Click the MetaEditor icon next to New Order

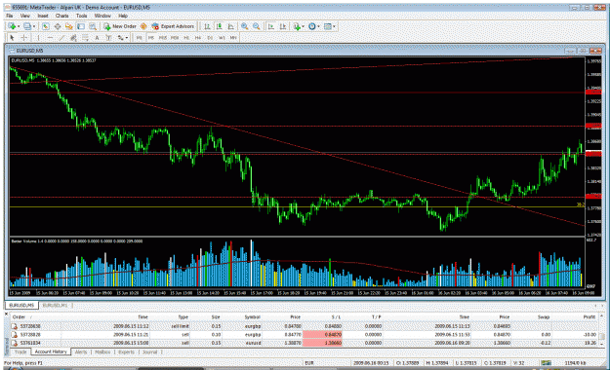(143, 26)
